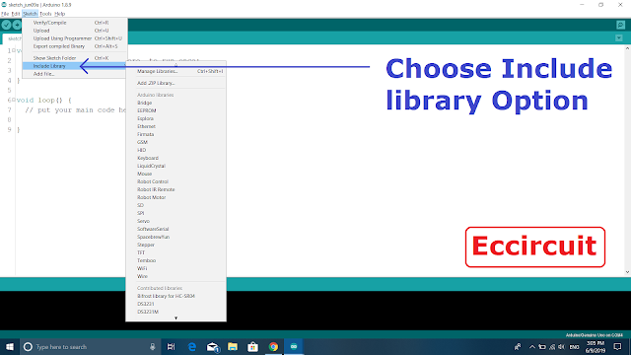Open the Help menu

(59, 14)
